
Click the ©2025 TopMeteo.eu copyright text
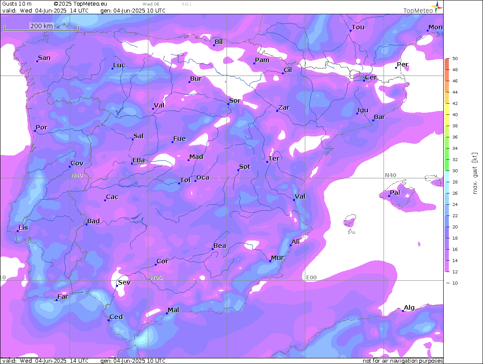coord(80,4)
